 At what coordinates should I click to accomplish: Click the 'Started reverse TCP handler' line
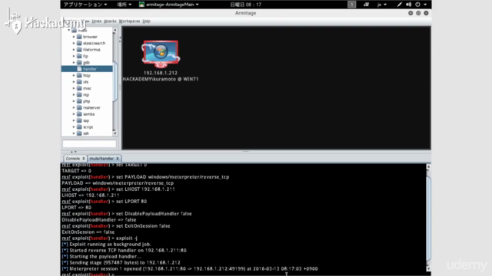pos(124,251)
